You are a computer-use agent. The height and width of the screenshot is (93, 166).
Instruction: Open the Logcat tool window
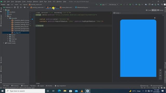point(41,86)
